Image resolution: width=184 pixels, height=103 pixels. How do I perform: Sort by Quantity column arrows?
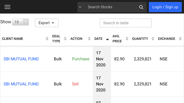(153, 39)
